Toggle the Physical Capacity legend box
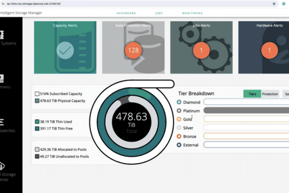The height and width of the screenshot is (193, 289). click(x=37, y=101)
